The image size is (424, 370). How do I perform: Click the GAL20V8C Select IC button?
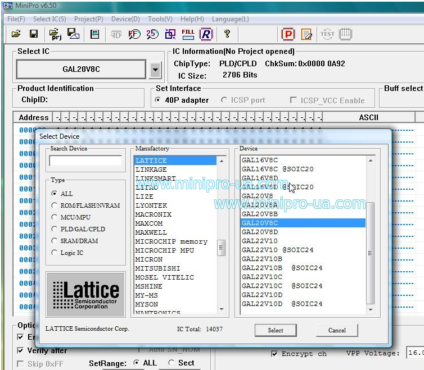pos(81,70)
